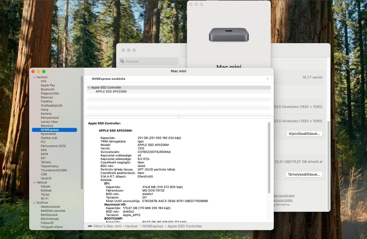Select ATA in the hardware list
This screenshot has height=239, width=367.
44,81
